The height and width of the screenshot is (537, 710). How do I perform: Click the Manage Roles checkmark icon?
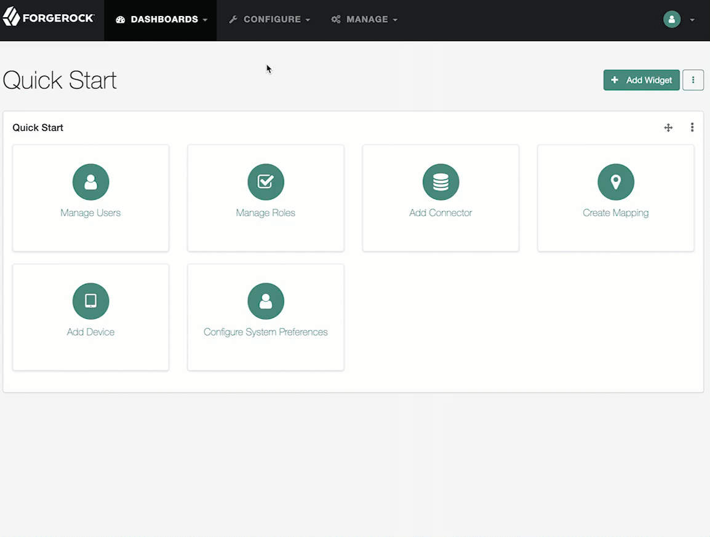tap(265, 182)
